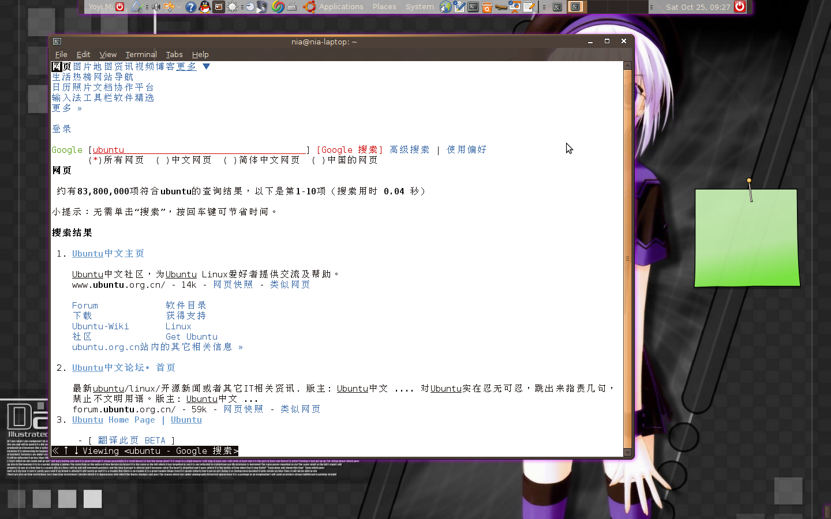
Task: Click the Yoyi Mi user switcher label
Action: click(100, 7)
